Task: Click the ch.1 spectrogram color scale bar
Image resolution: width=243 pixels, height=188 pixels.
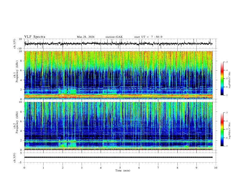Action: [222, 78]
